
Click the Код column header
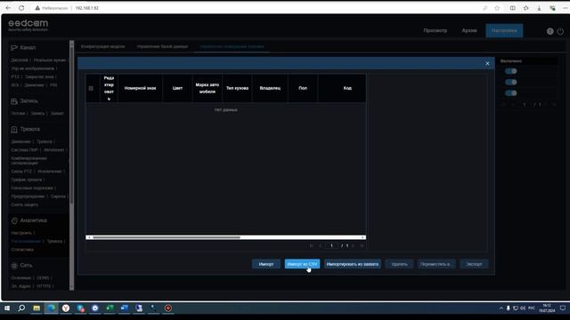tap(347, 88)
